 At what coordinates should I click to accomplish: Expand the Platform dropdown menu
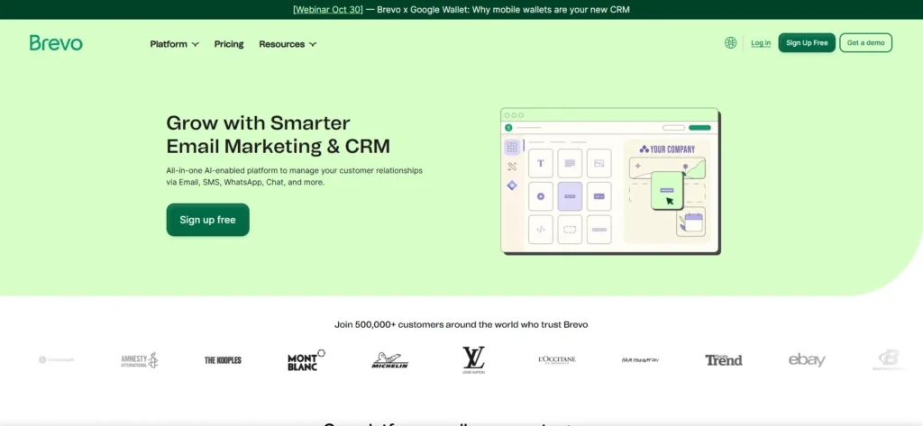click(174, 44)
